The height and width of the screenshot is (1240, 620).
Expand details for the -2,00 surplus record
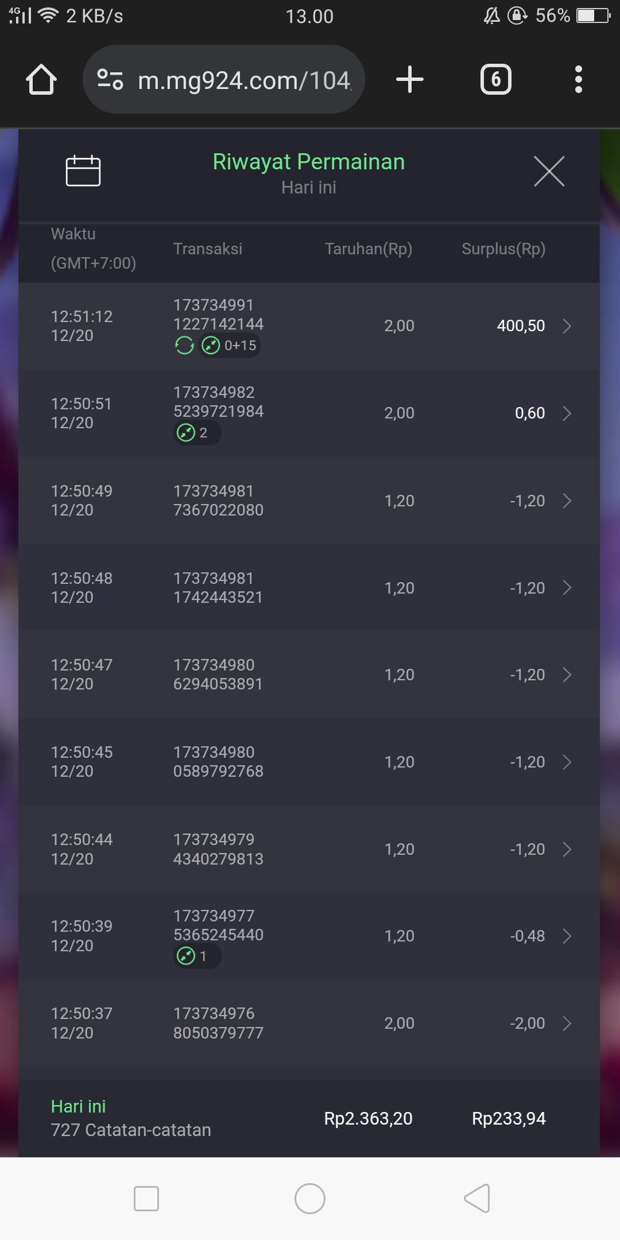pos(567,1024)
